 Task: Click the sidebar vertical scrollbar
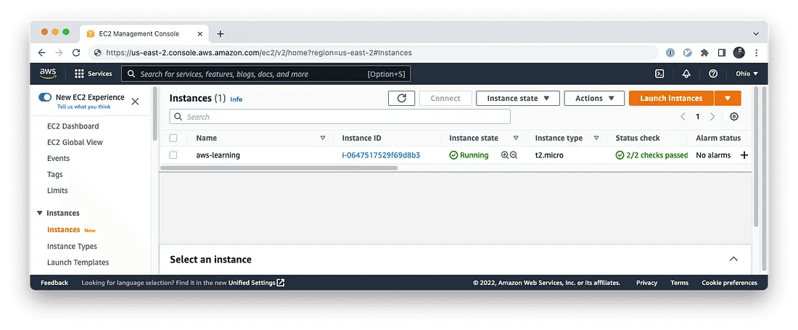(x=155, y=113)
